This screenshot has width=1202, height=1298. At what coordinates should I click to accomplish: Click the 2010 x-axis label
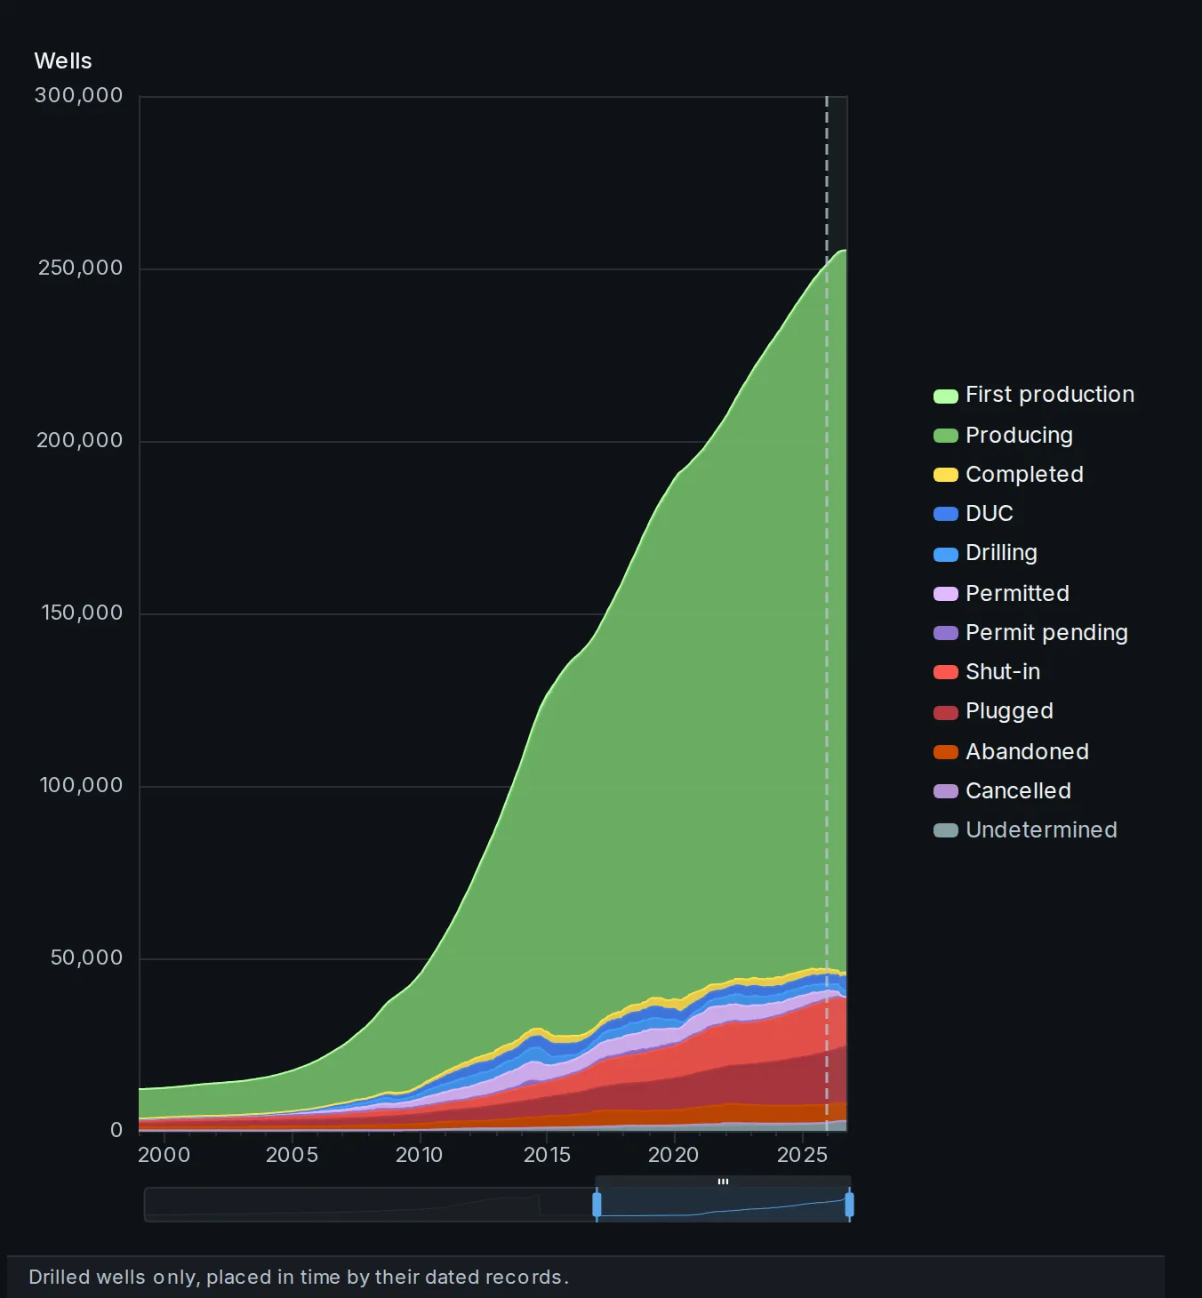pyautogui.click(x=419, y=1155)
